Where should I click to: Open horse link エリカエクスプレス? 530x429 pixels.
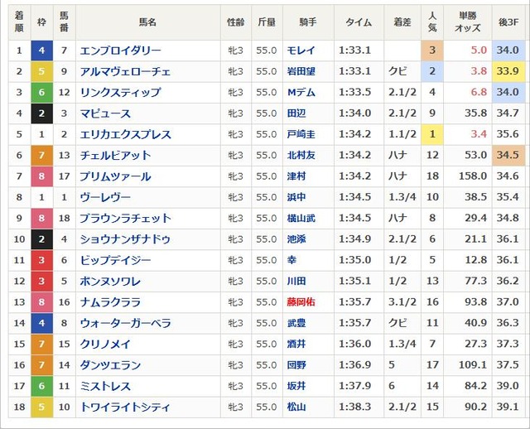(x=125, y=134)
